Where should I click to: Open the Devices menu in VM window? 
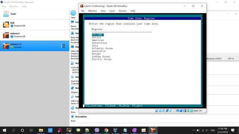(x=122, y=11)
